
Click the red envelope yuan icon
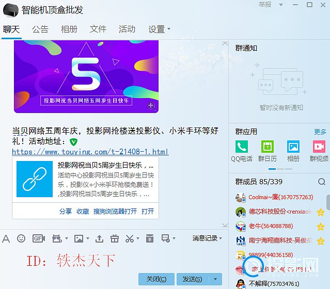pos(149,238)
